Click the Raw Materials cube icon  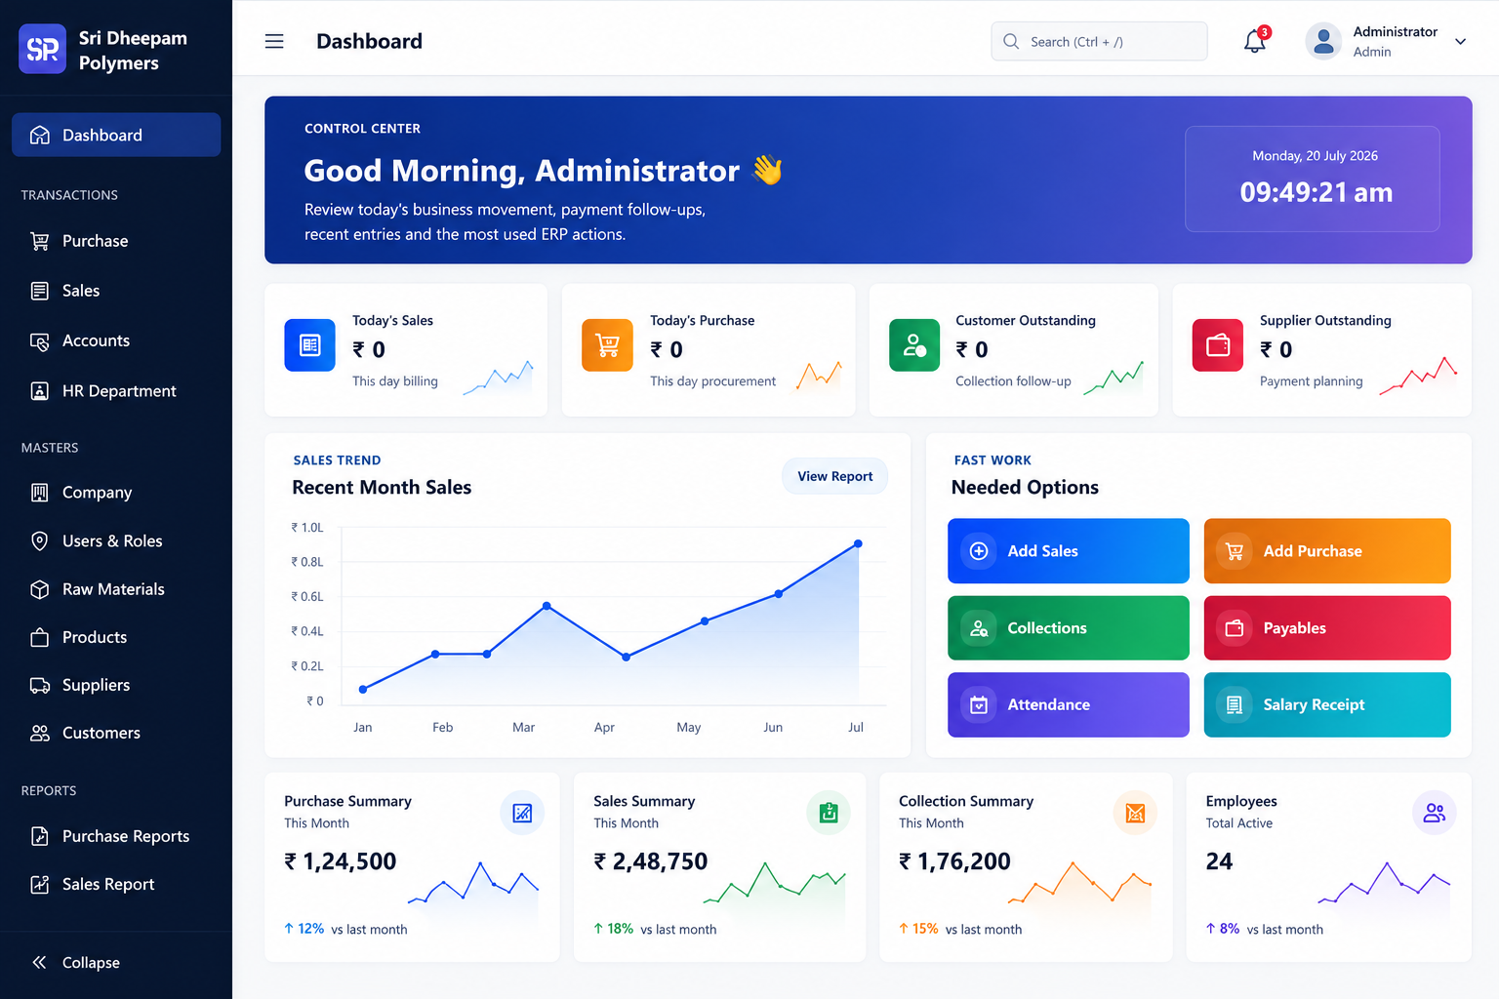pyautogui.click(x=40, y=589)
